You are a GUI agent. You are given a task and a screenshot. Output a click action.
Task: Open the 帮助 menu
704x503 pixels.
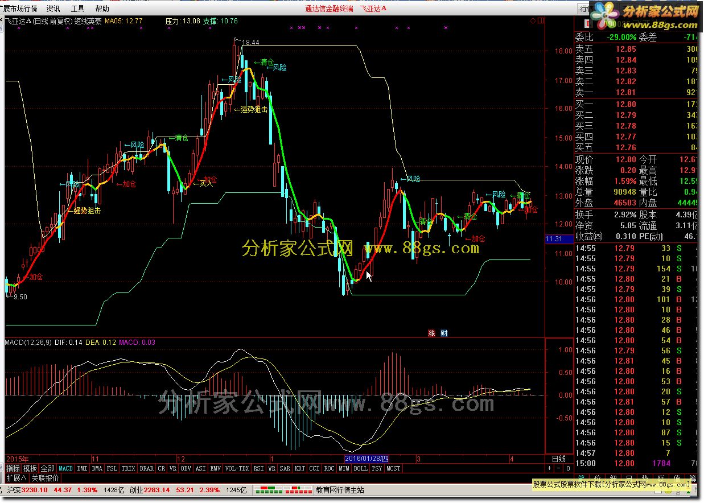pos(102,9)
